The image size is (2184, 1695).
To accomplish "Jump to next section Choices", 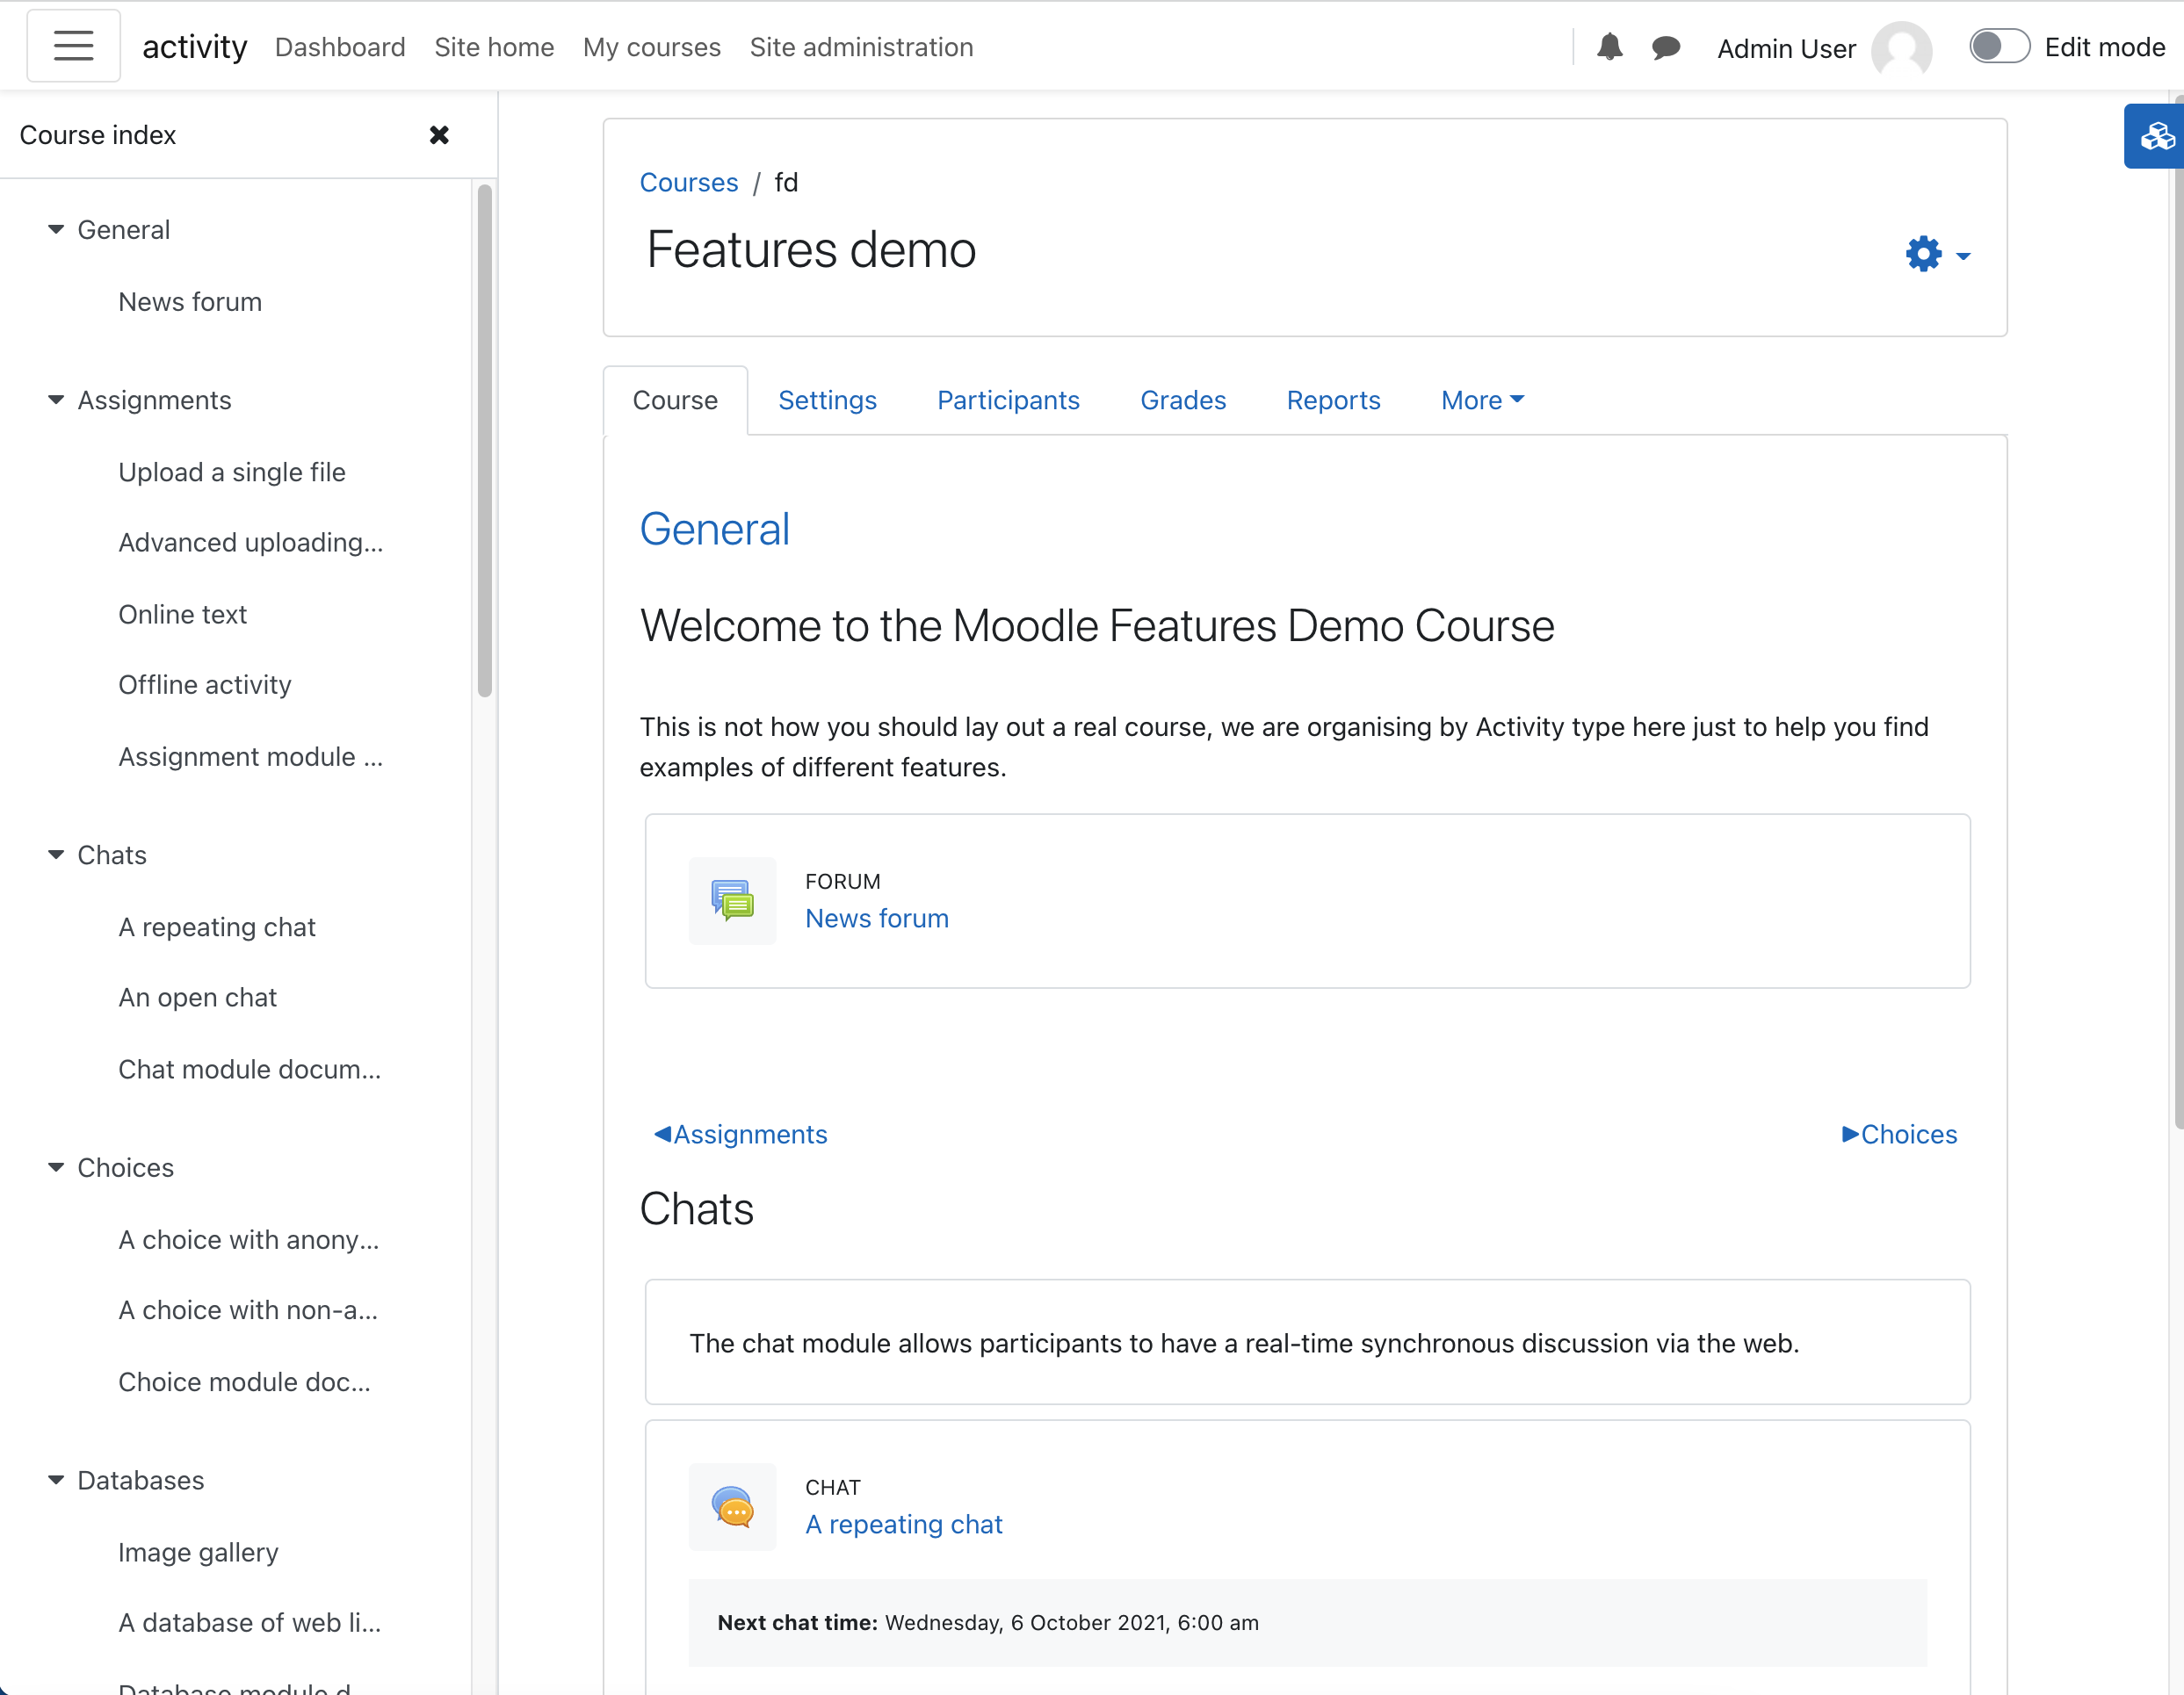I will [1900, 1135].
